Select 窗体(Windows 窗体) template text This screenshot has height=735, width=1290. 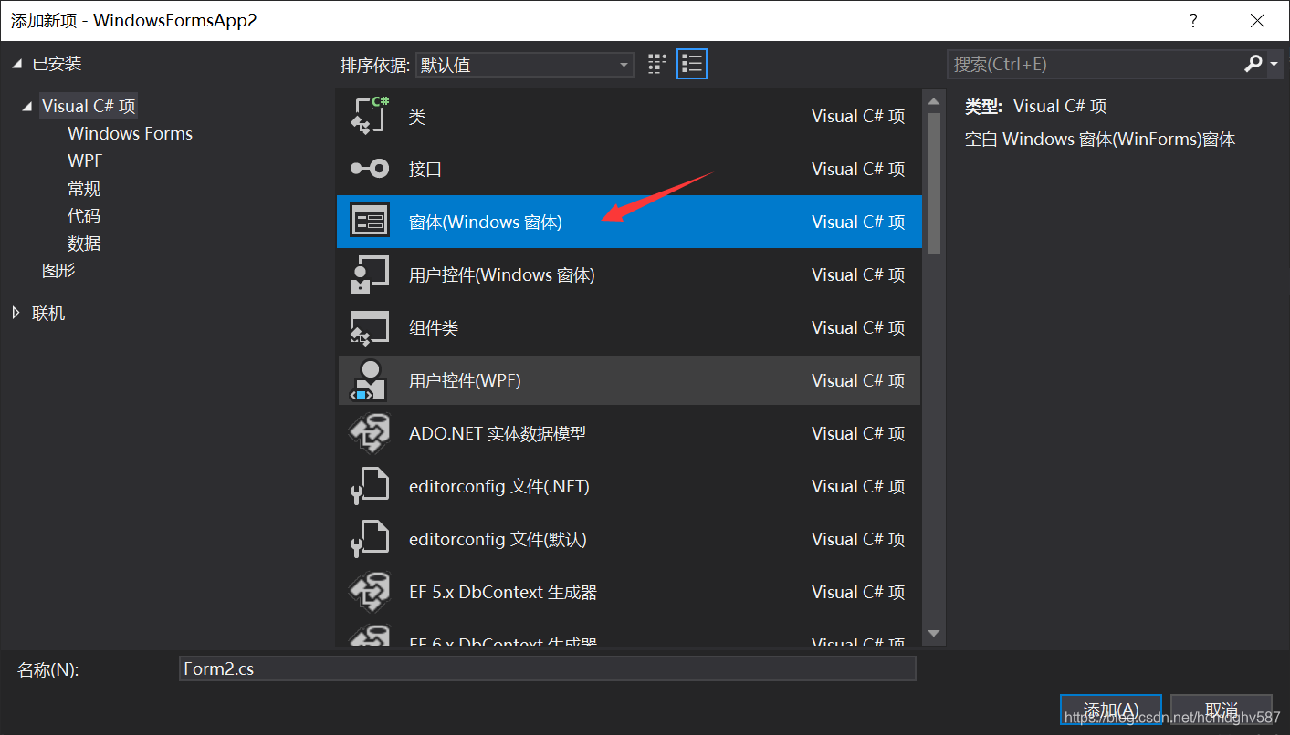[486, 222]
